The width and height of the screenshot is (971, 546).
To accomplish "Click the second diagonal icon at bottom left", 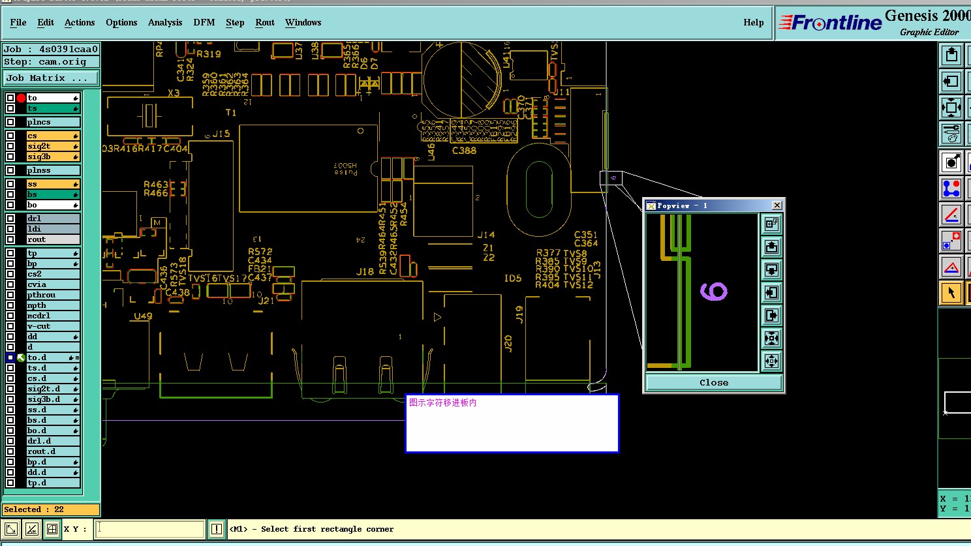I will (x=31, y=529).
